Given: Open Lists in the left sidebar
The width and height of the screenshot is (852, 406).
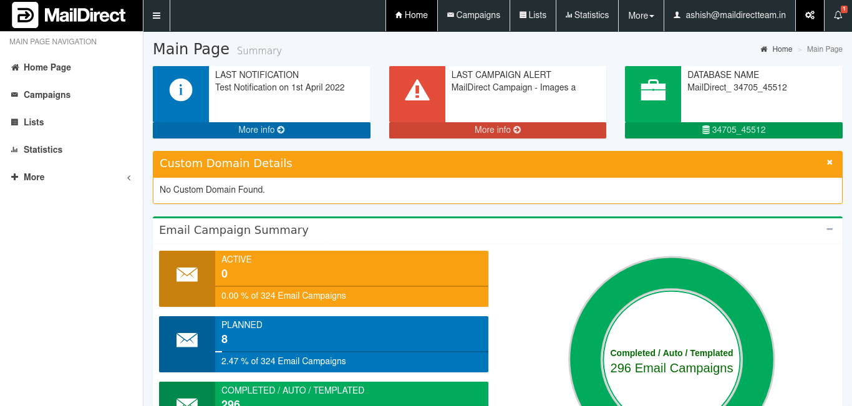Looking at the screenshot, I should pyautogui.click(x=34, y=122).
